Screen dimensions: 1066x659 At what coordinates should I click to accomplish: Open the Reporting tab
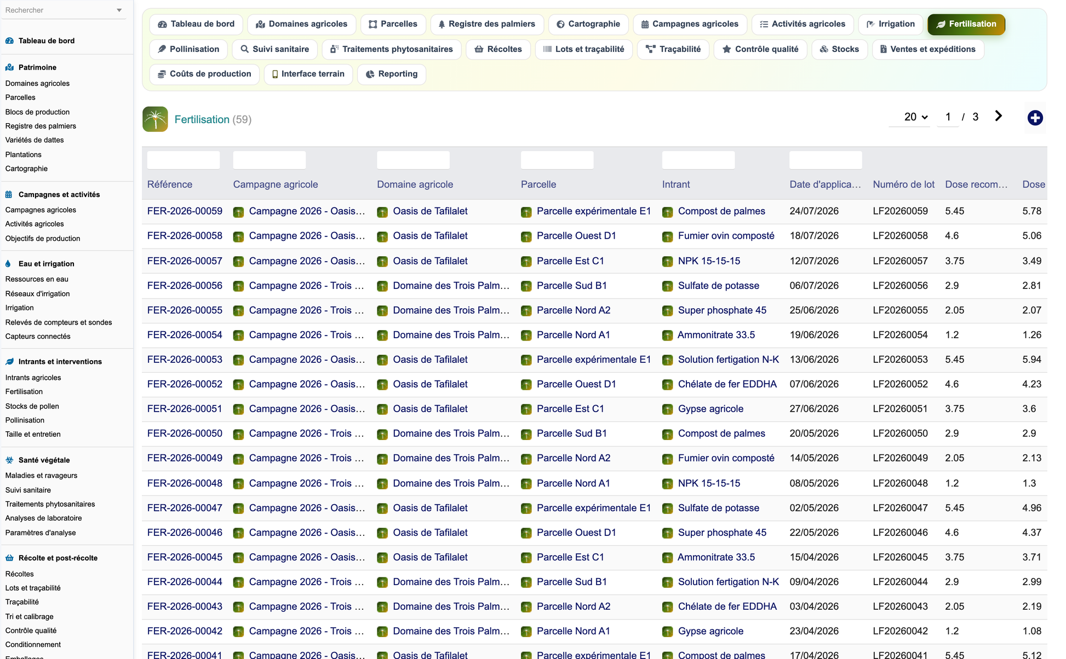pyautogui.click(x=392, y=74)
